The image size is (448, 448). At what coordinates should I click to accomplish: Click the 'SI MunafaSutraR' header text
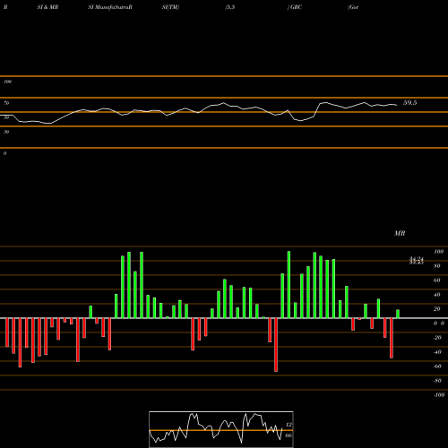110,7
